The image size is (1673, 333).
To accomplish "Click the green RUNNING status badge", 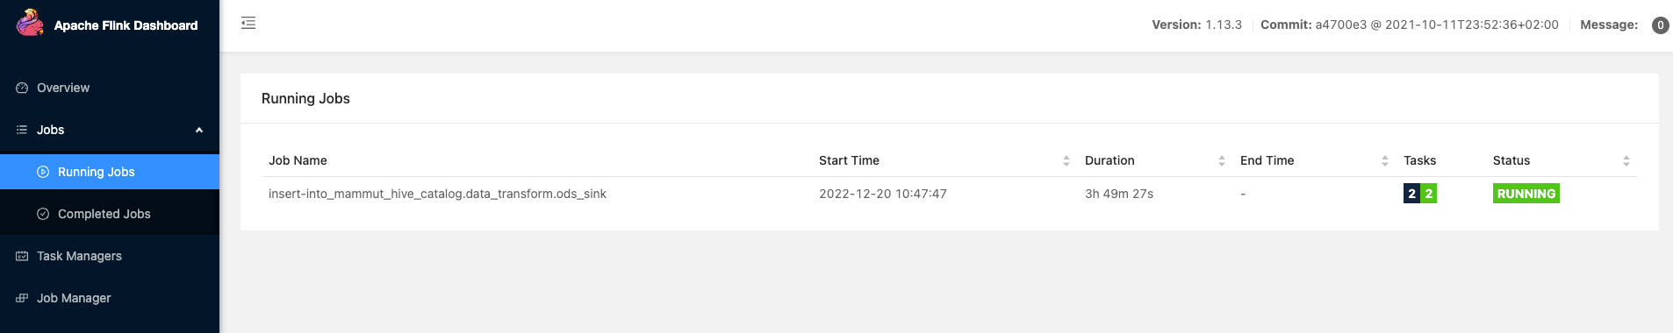I will click(x=1526, y=194).
